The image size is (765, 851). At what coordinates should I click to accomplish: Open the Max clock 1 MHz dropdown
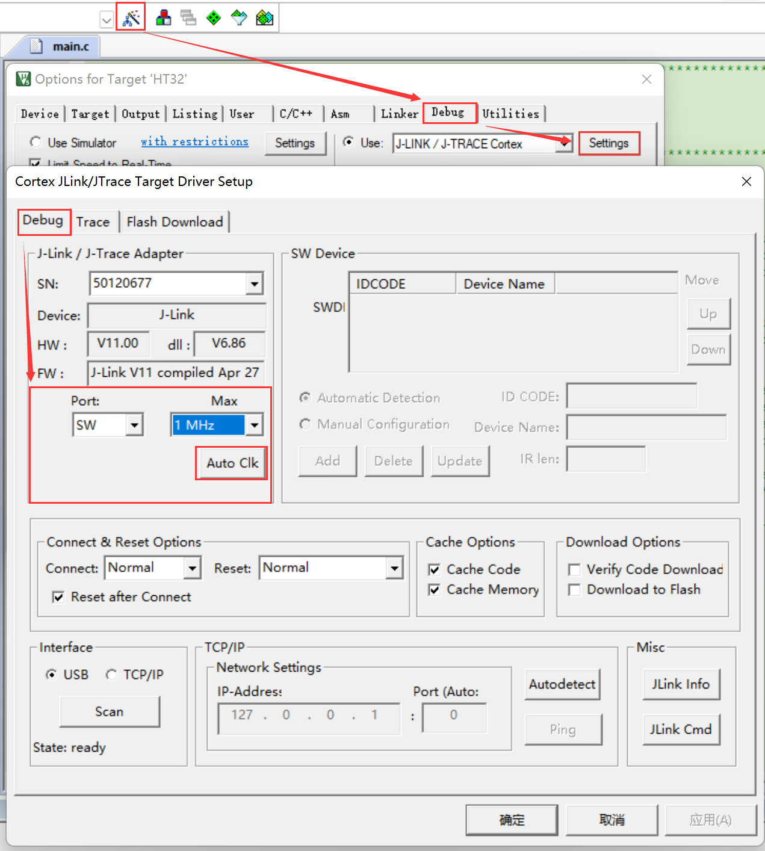pos(255,425)
